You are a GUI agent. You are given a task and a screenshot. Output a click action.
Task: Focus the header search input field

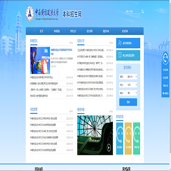click(133, 11)
